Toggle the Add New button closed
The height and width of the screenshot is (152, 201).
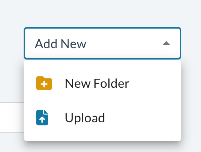(x=102, y=43)
